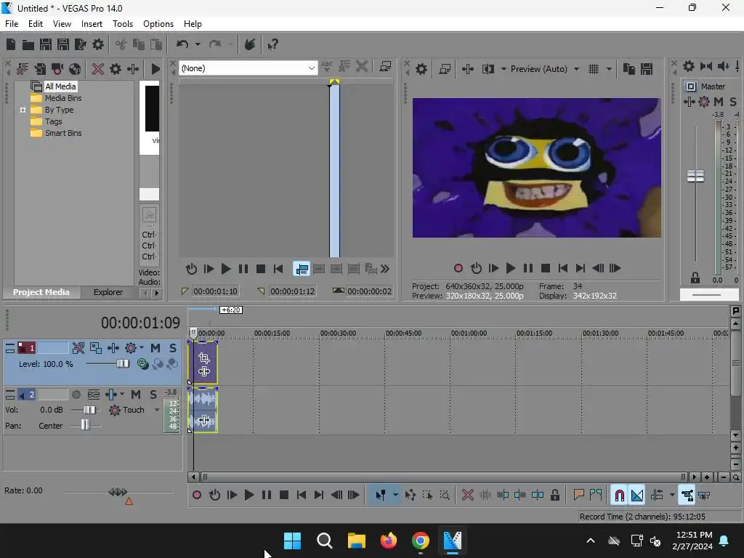Mute audio track 2 with M button

click(136, 395)
